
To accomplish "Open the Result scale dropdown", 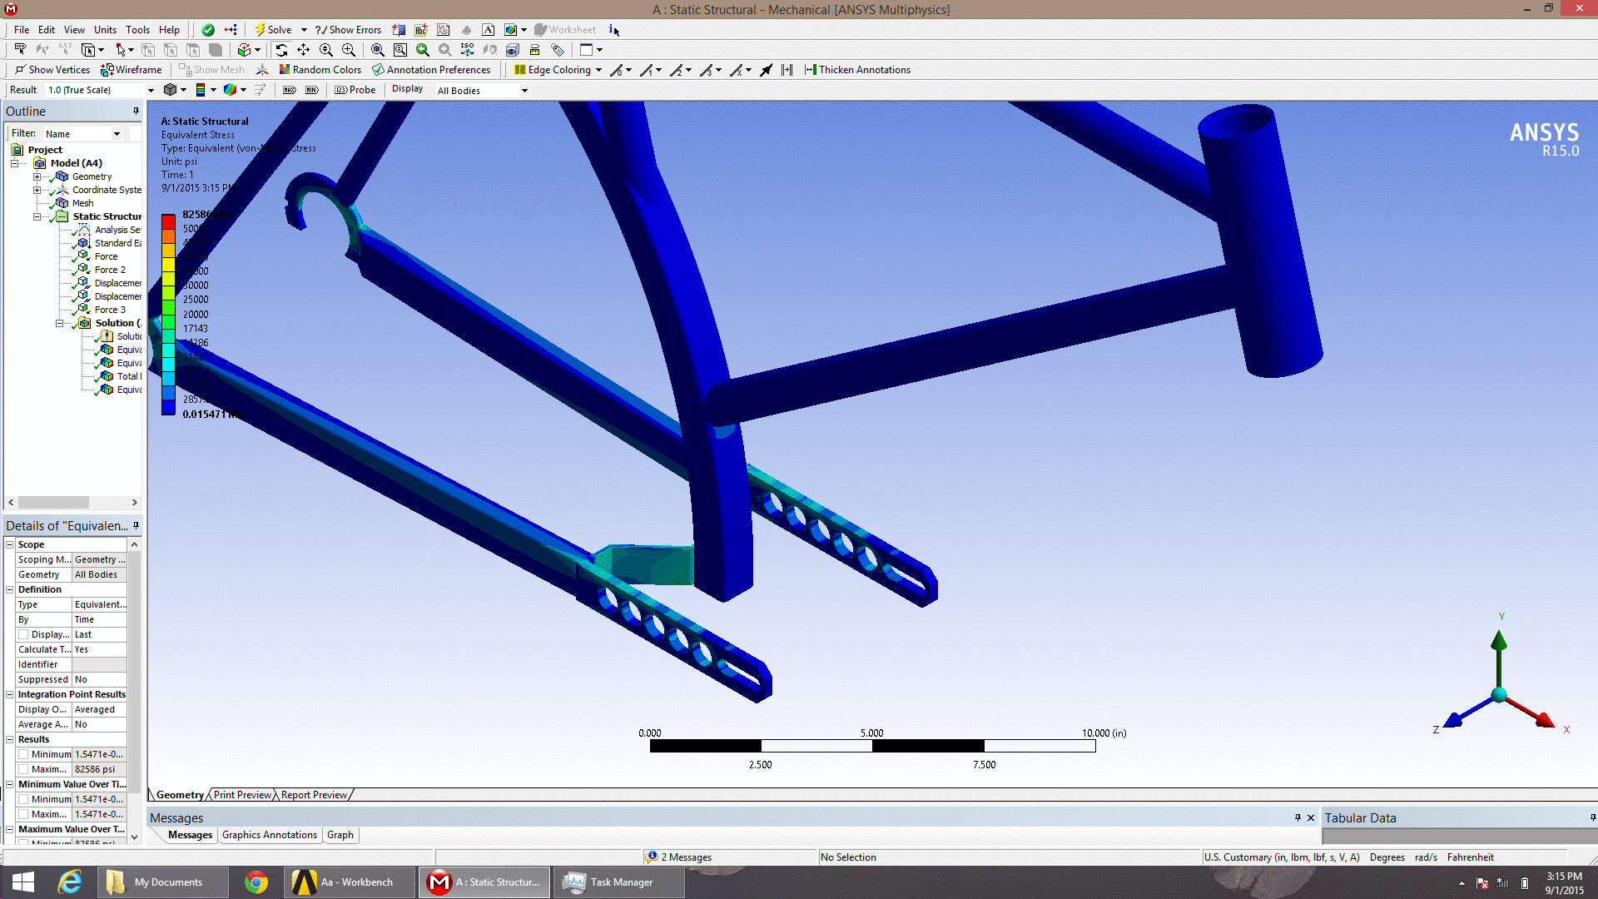I will click(151, 90).
